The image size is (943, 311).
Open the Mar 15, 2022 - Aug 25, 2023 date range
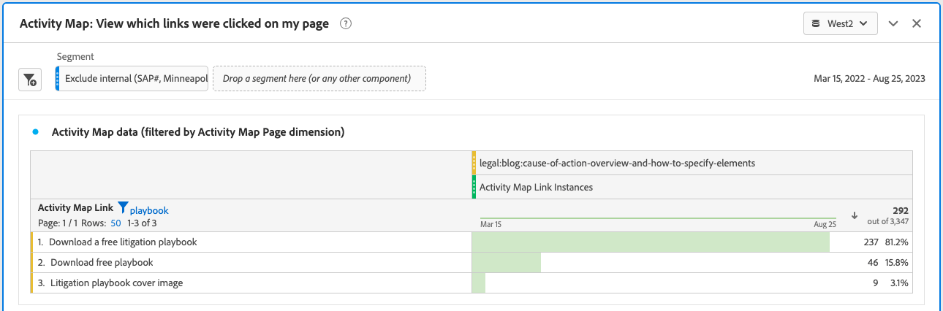tap(869, 78)
